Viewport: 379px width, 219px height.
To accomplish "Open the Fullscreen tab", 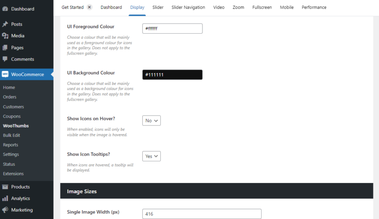I will 262,7.
